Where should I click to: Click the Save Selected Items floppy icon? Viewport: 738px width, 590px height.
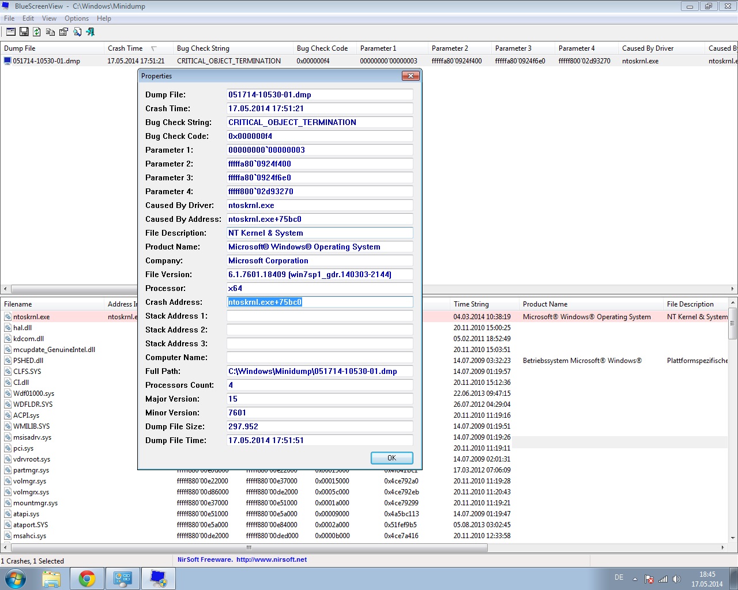(x=24, y=32)
